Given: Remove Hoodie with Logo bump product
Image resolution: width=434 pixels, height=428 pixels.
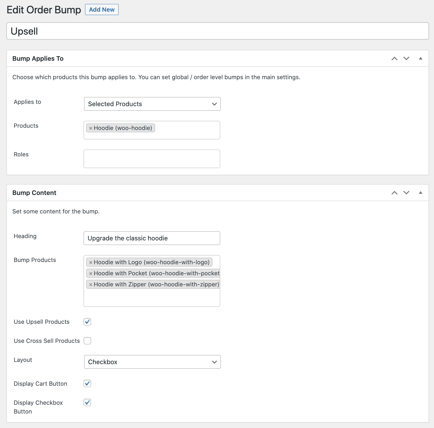Looking at the screenshot, I should pyautogui.click(x=91, y=263).
